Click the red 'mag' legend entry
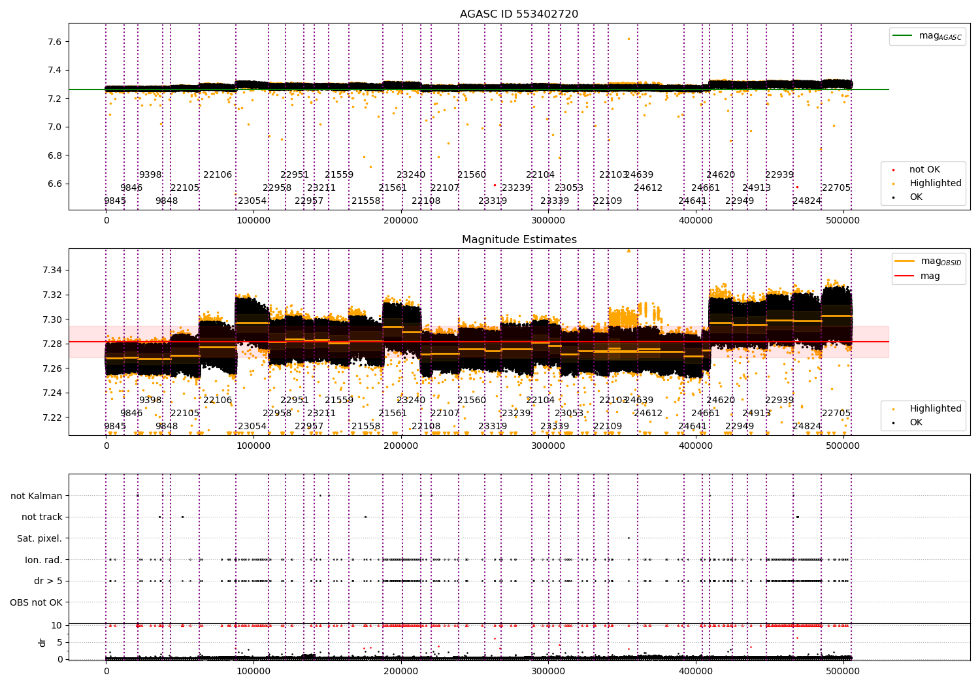This screenshot has width=980, height=686. (930, 276)
